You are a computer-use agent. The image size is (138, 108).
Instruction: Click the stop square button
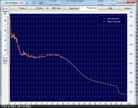click(x=5, y=50)
